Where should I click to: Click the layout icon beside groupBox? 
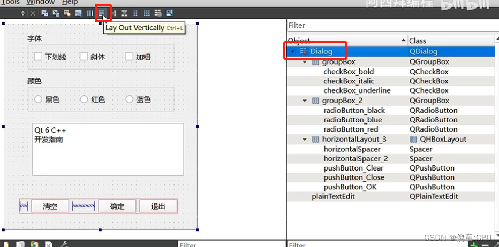[x=315, y=61]
